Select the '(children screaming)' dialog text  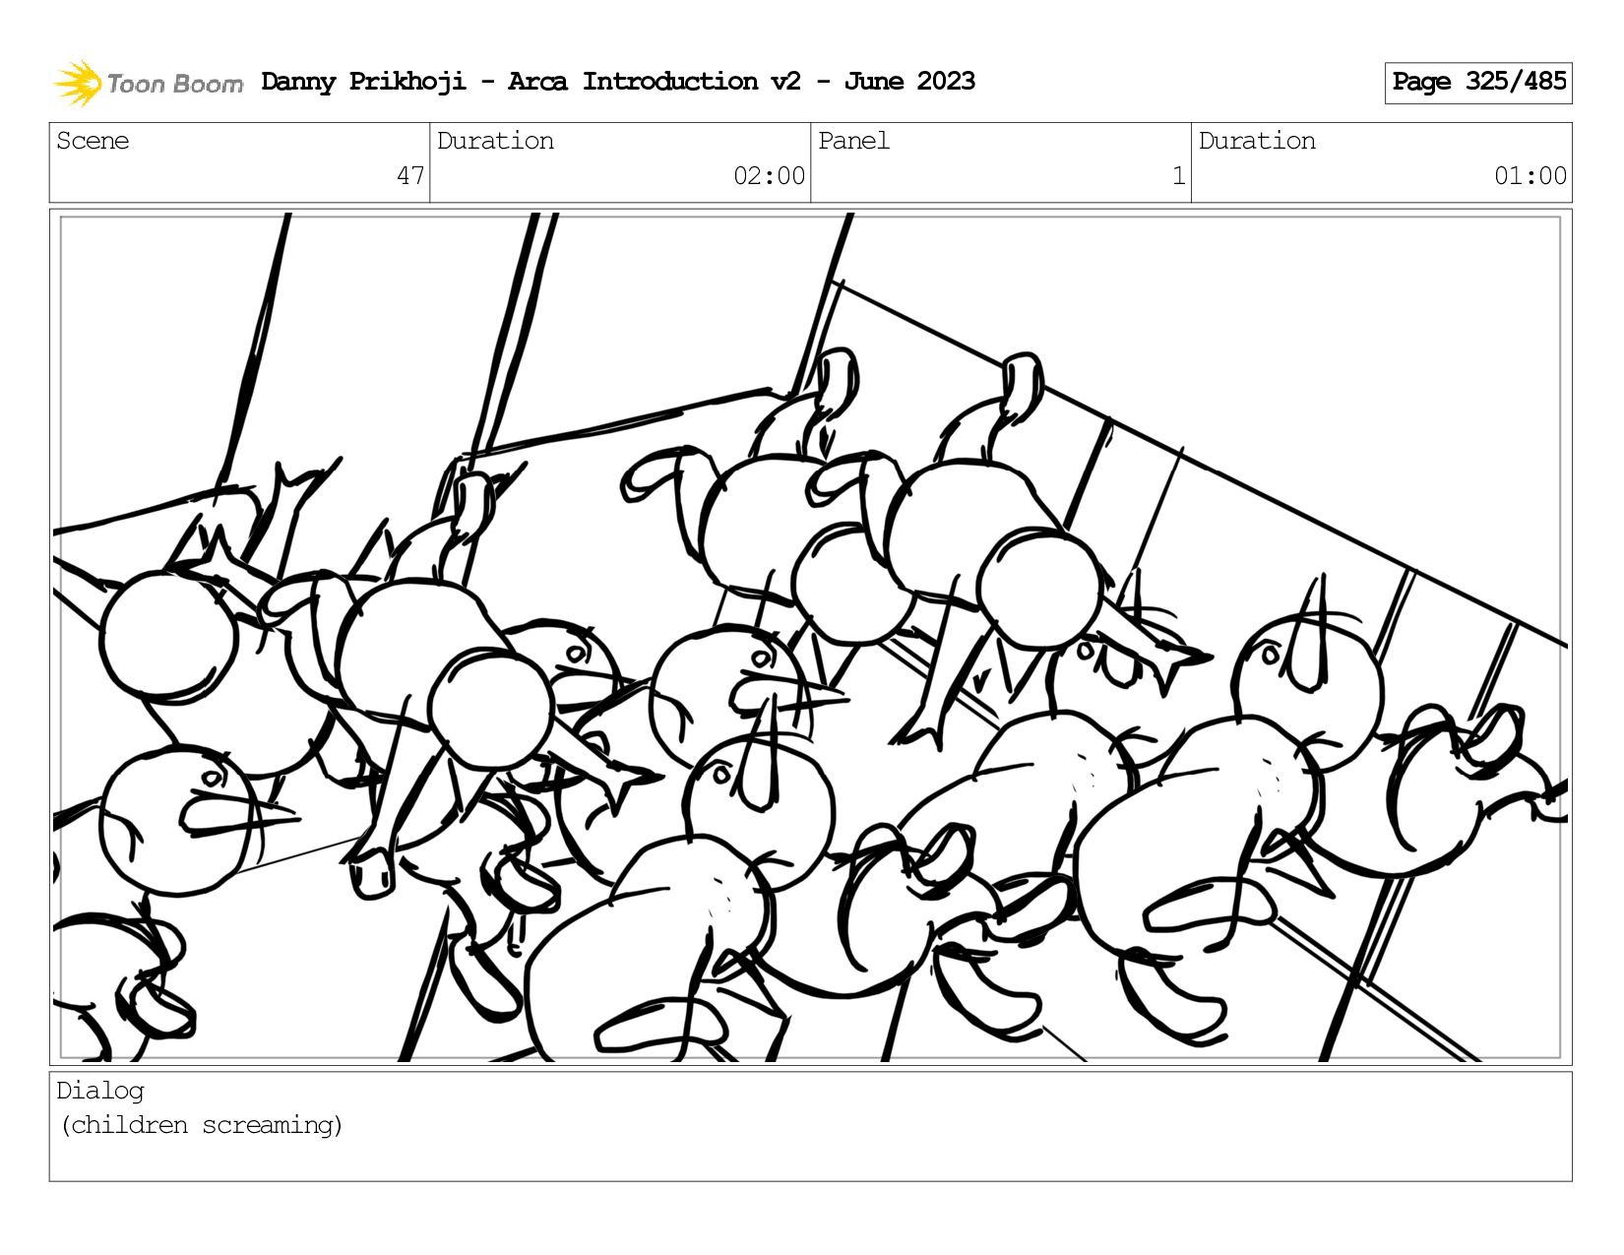tap(202, 1125)
